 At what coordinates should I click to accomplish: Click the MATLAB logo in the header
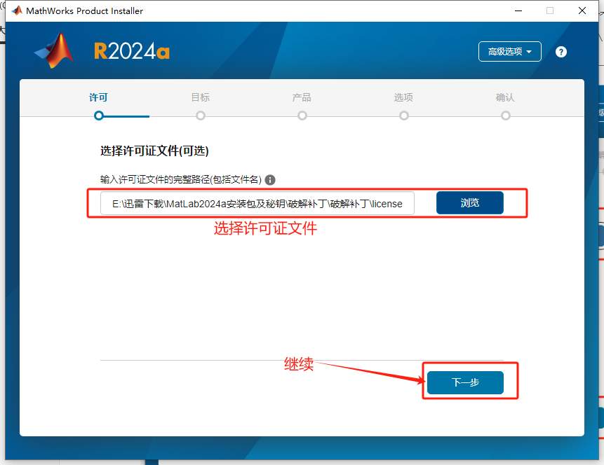55,51
